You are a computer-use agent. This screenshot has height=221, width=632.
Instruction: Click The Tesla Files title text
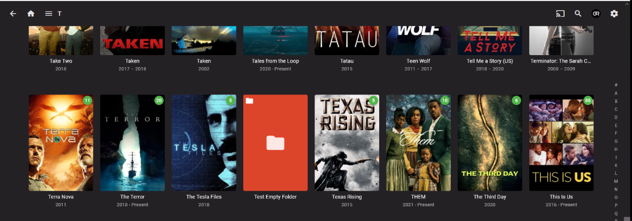tap(204, 197)
